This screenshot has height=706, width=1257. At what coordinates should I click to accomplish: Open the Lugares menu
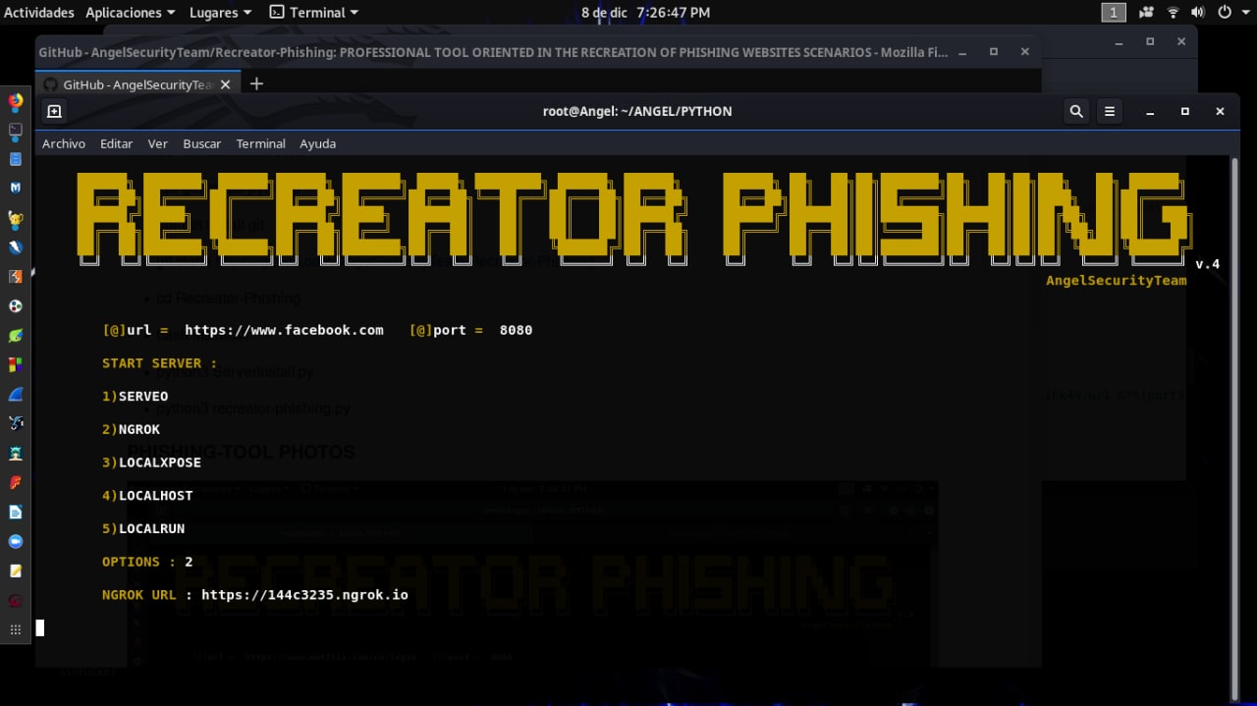pos(221,13)
